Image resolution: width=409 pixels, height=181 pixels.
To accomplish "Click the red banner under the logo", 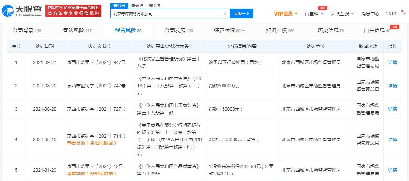I will 73,11.
